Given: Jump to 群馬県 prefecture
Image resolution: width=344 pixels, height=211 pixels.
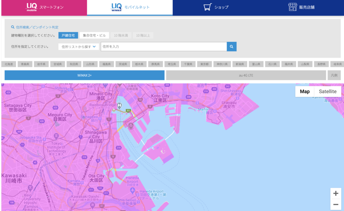Looking at the screenshot, I should coord(156,64).
